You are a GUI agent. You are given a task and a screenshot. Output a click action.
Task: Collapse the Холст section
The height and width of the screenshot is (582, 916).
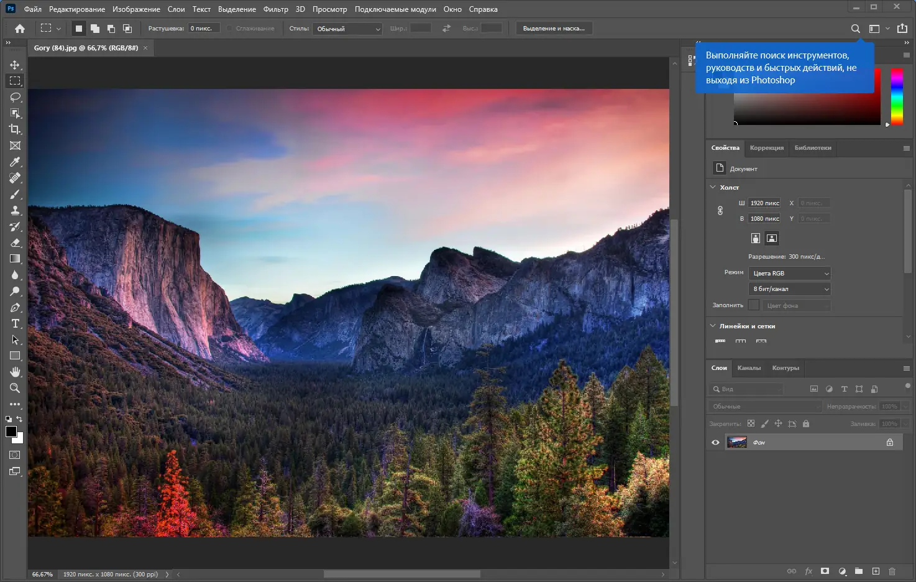coord(713,187)
